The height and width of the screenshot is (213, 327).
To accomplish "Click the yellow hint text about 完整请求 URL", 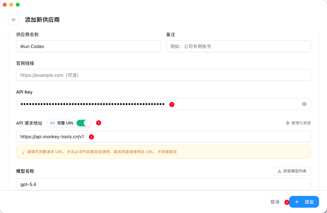I will click(x=102, y=152).
